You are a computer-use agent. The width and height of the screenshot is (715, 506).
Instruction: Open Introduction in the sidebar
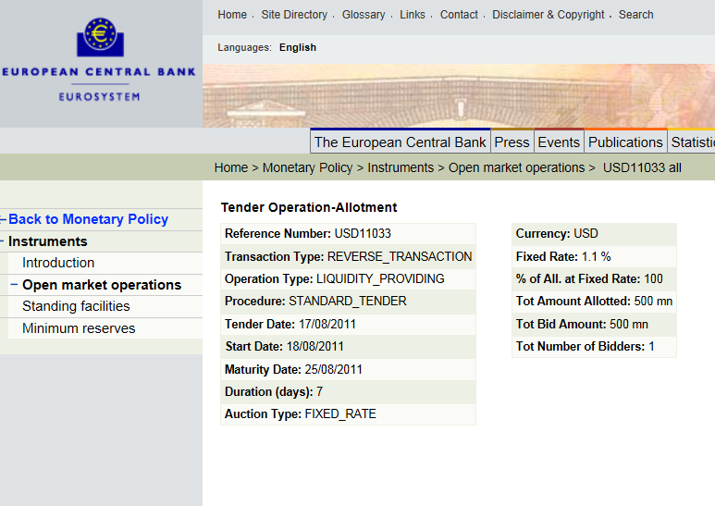[58, 263]
